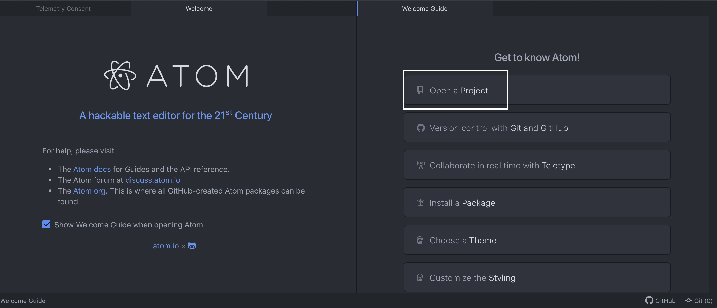This screenshot has width=717, height=308.
Task: Open the Atom docs link
Action: tap(92, 169)
